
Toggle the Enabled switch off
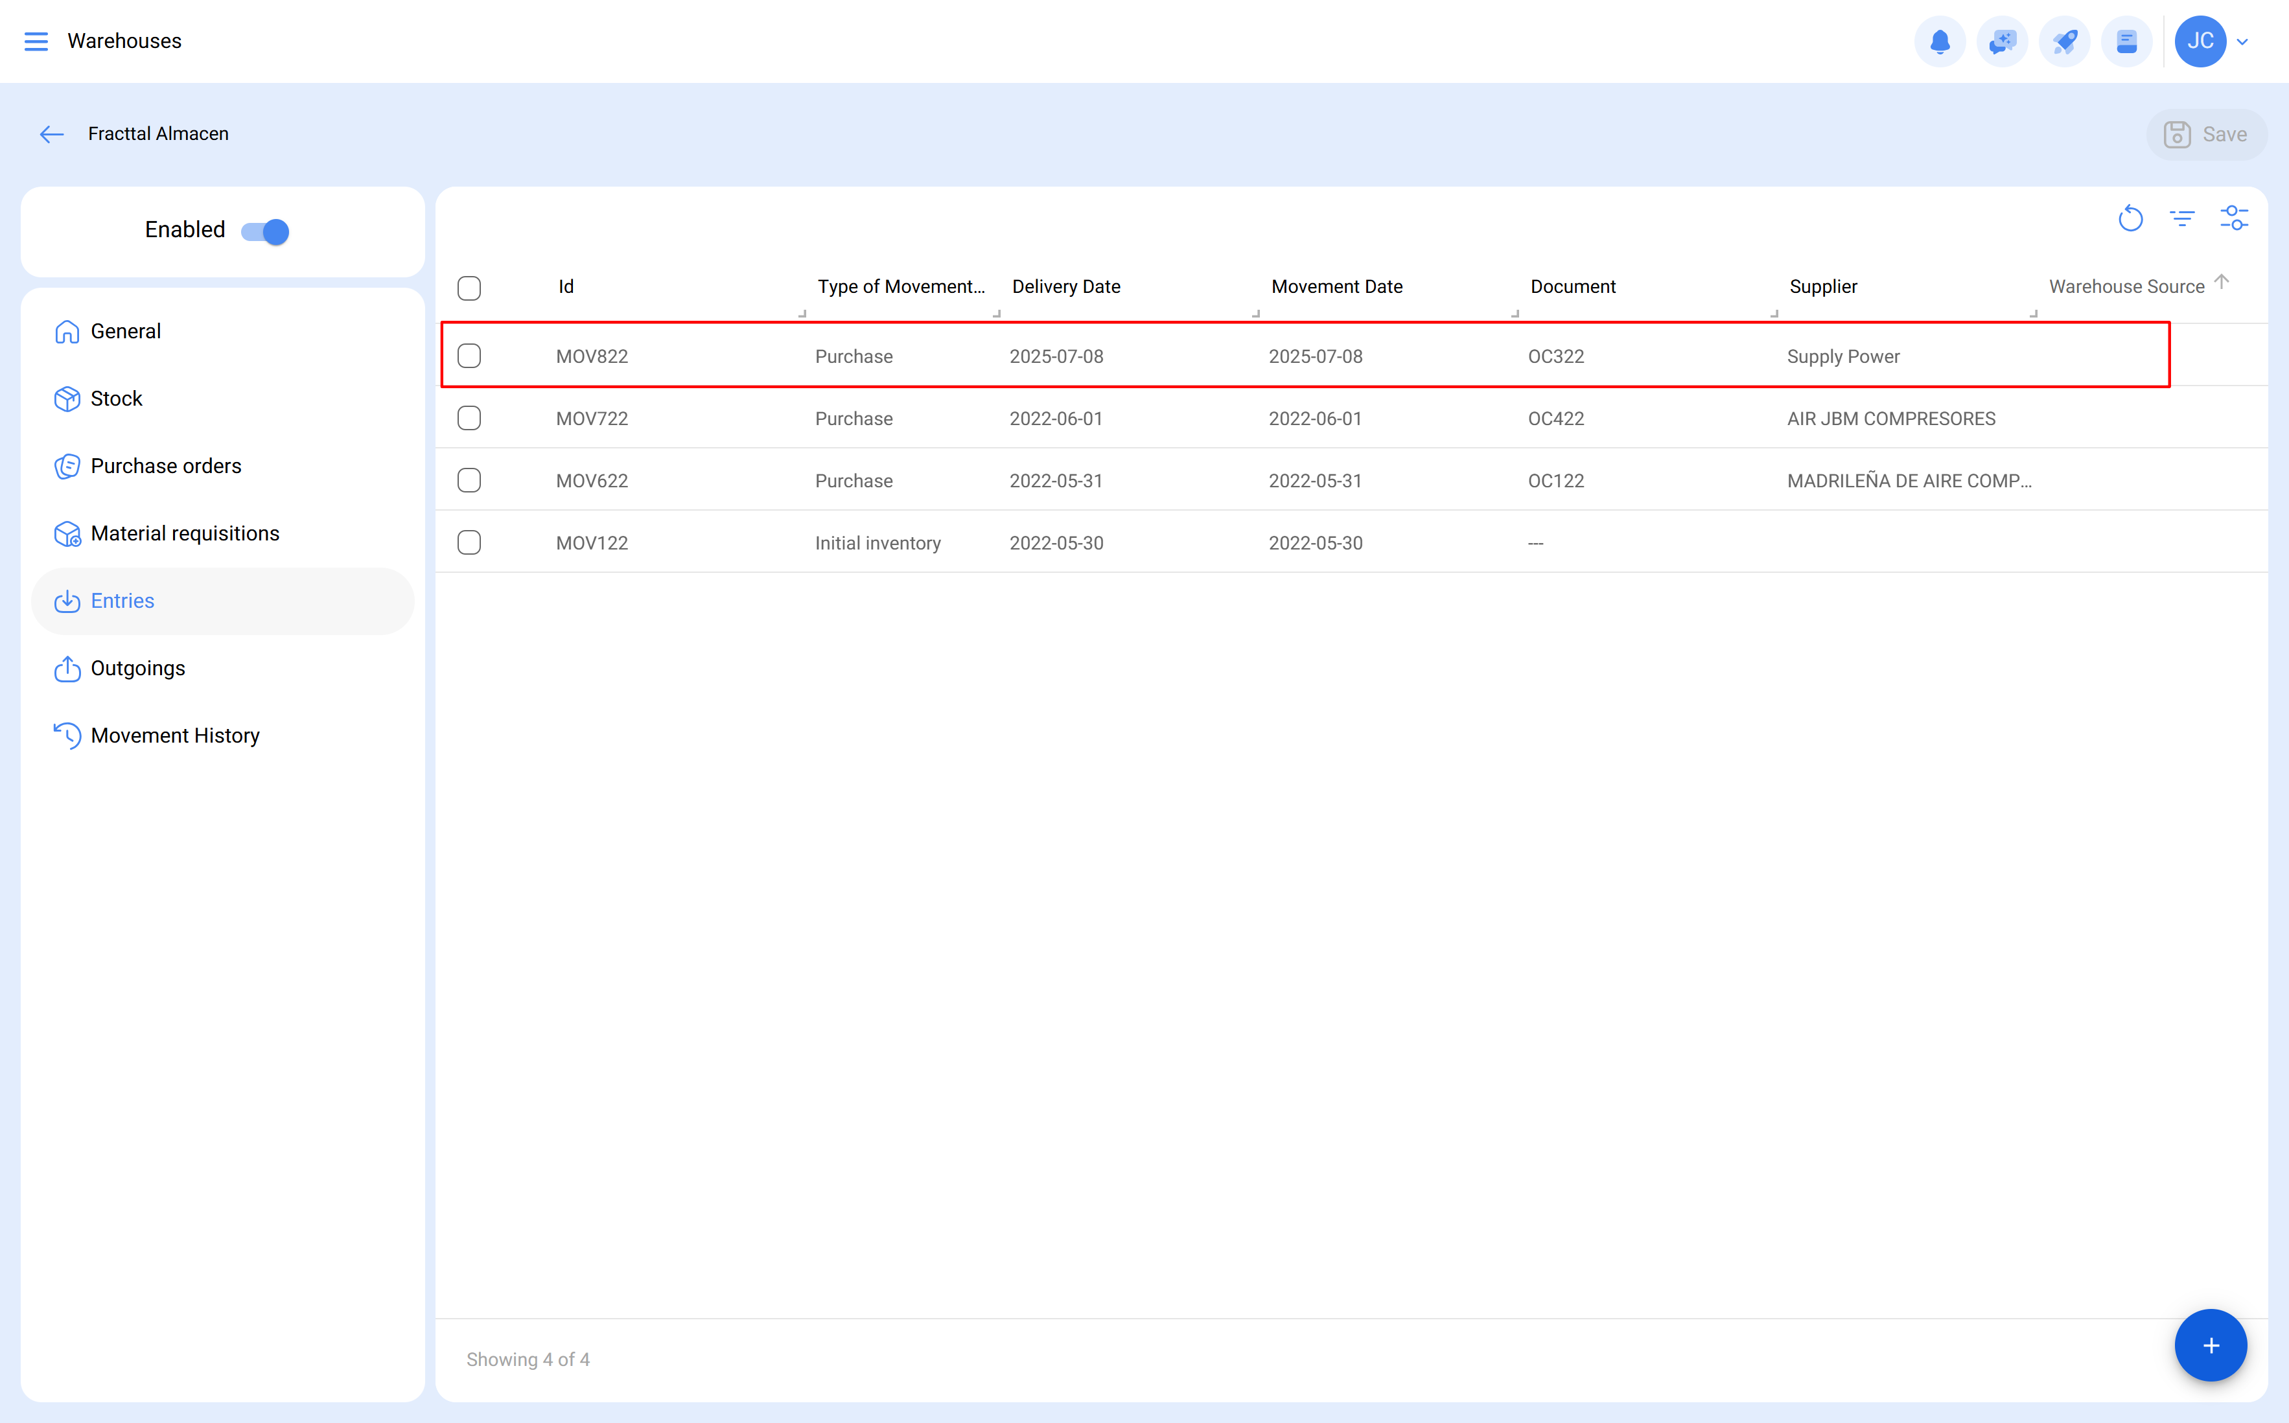click(x=264, y=231)
